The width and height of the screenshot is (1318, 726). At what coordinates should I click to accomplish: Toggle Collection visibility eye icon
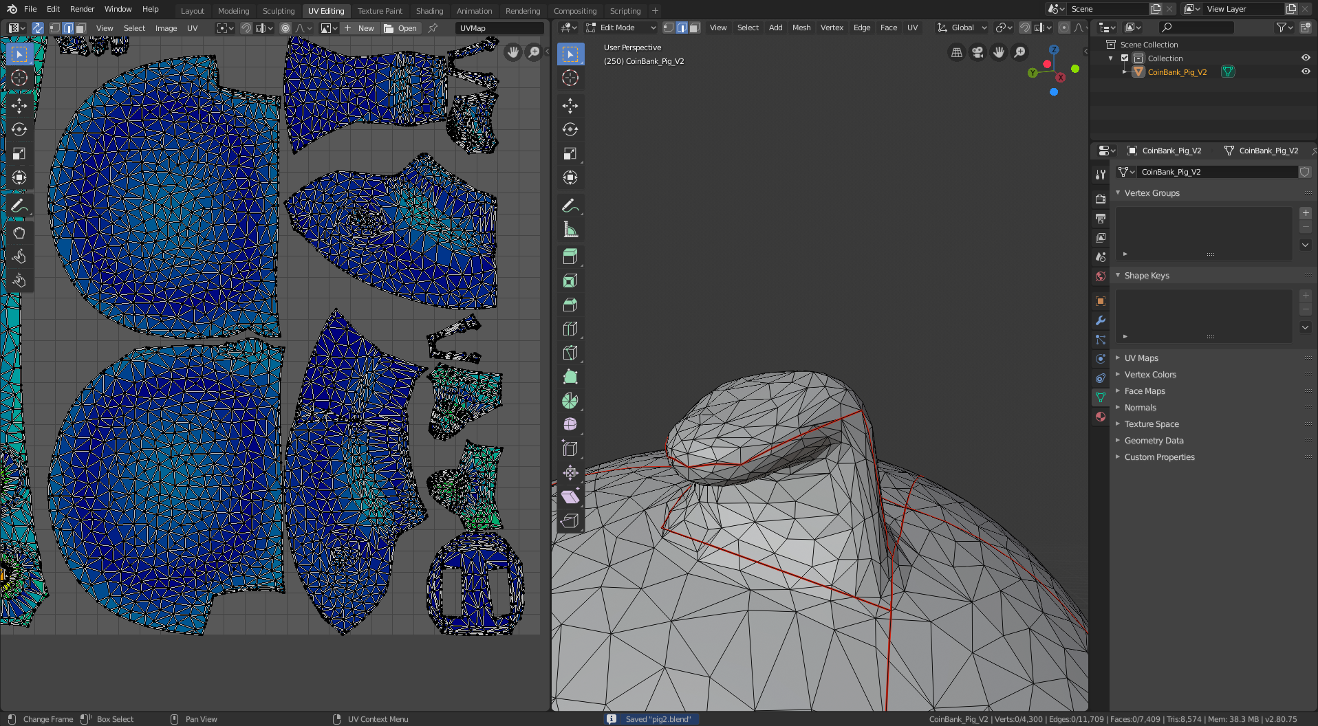pos(1305,58)
